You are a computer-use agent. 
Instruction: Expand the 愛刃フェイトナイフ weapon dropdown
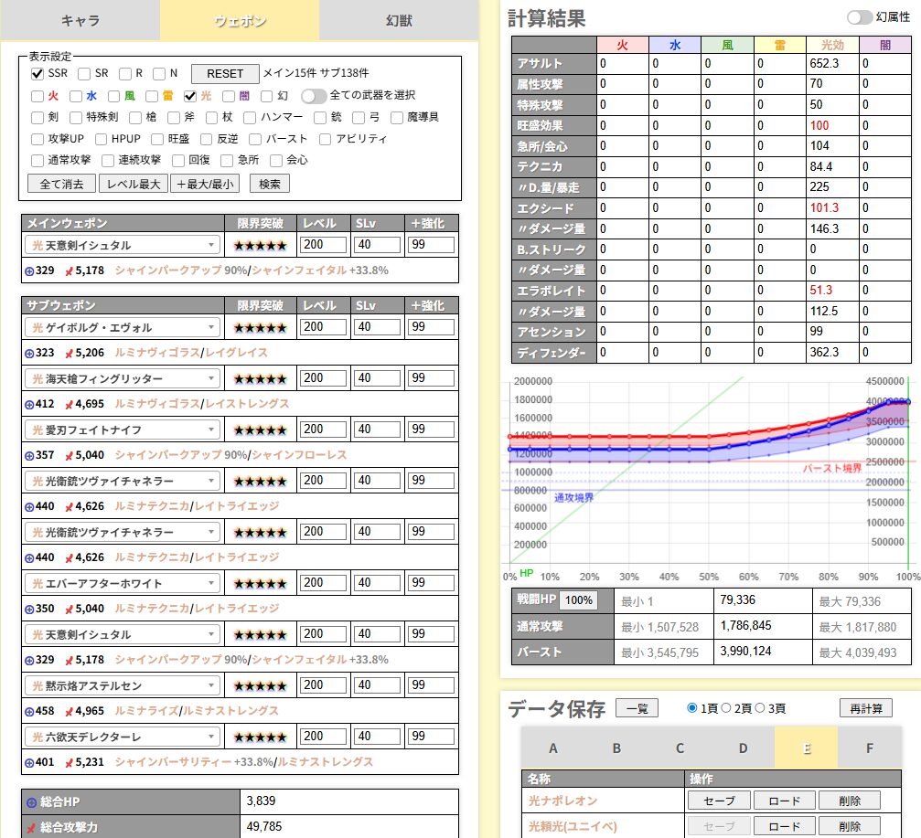point(122,430)
